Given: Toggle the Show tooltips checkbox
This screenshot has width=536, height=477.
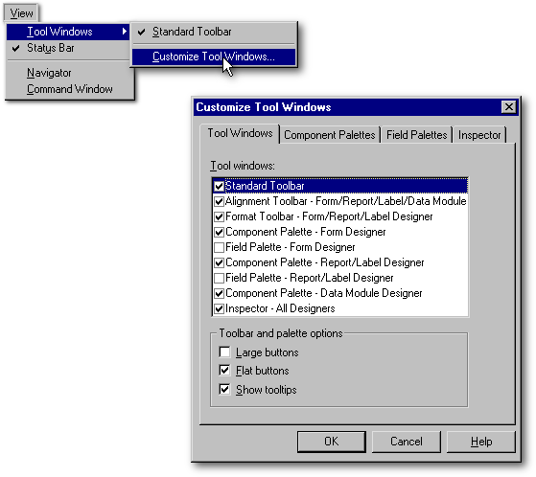Looking at the screenshot, I should point(224,389).
